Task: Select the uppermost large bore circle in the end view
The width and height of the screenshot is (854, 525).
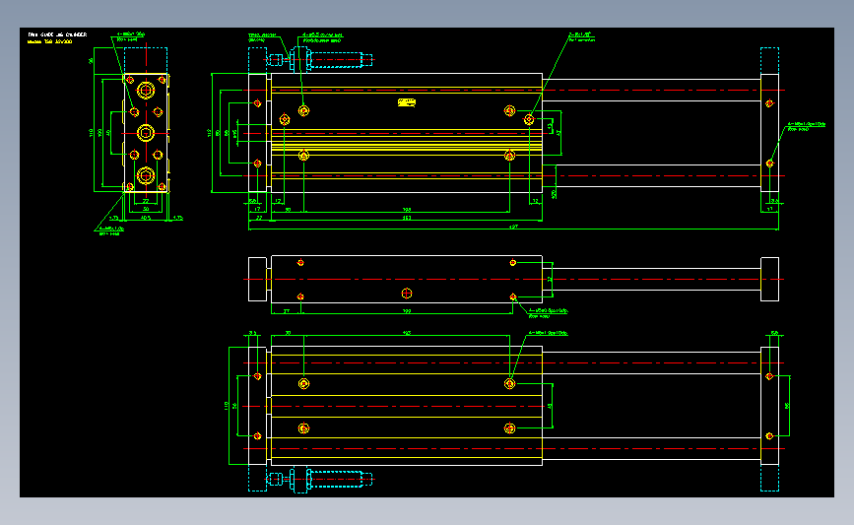Action: click(x=146, y=90)
